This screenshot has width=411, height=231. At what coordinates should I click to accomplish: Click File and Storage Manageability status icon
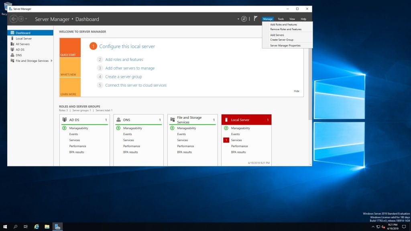point(172,128)
